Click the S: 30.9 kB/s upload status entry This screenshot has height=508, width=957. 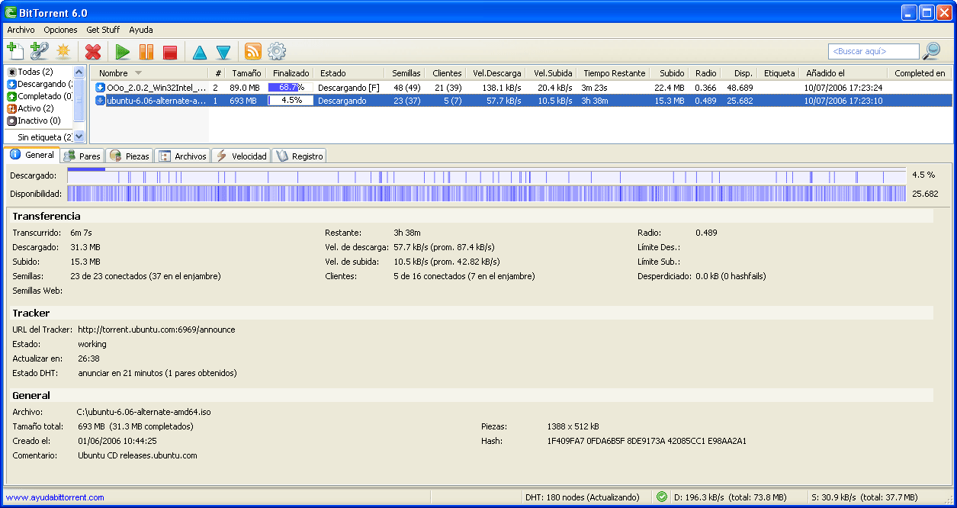tap(864, 497)
